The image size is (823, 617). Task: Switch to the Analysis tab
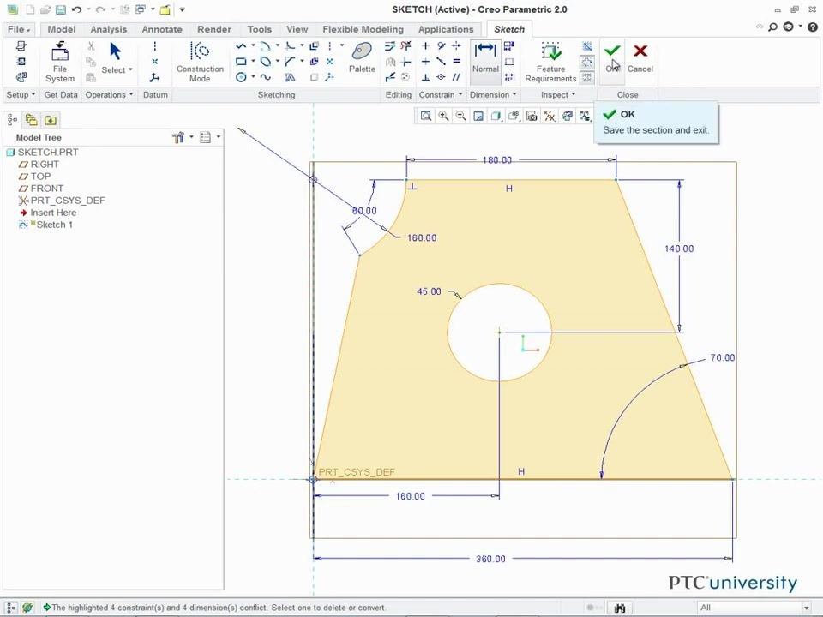pos(109,29)
